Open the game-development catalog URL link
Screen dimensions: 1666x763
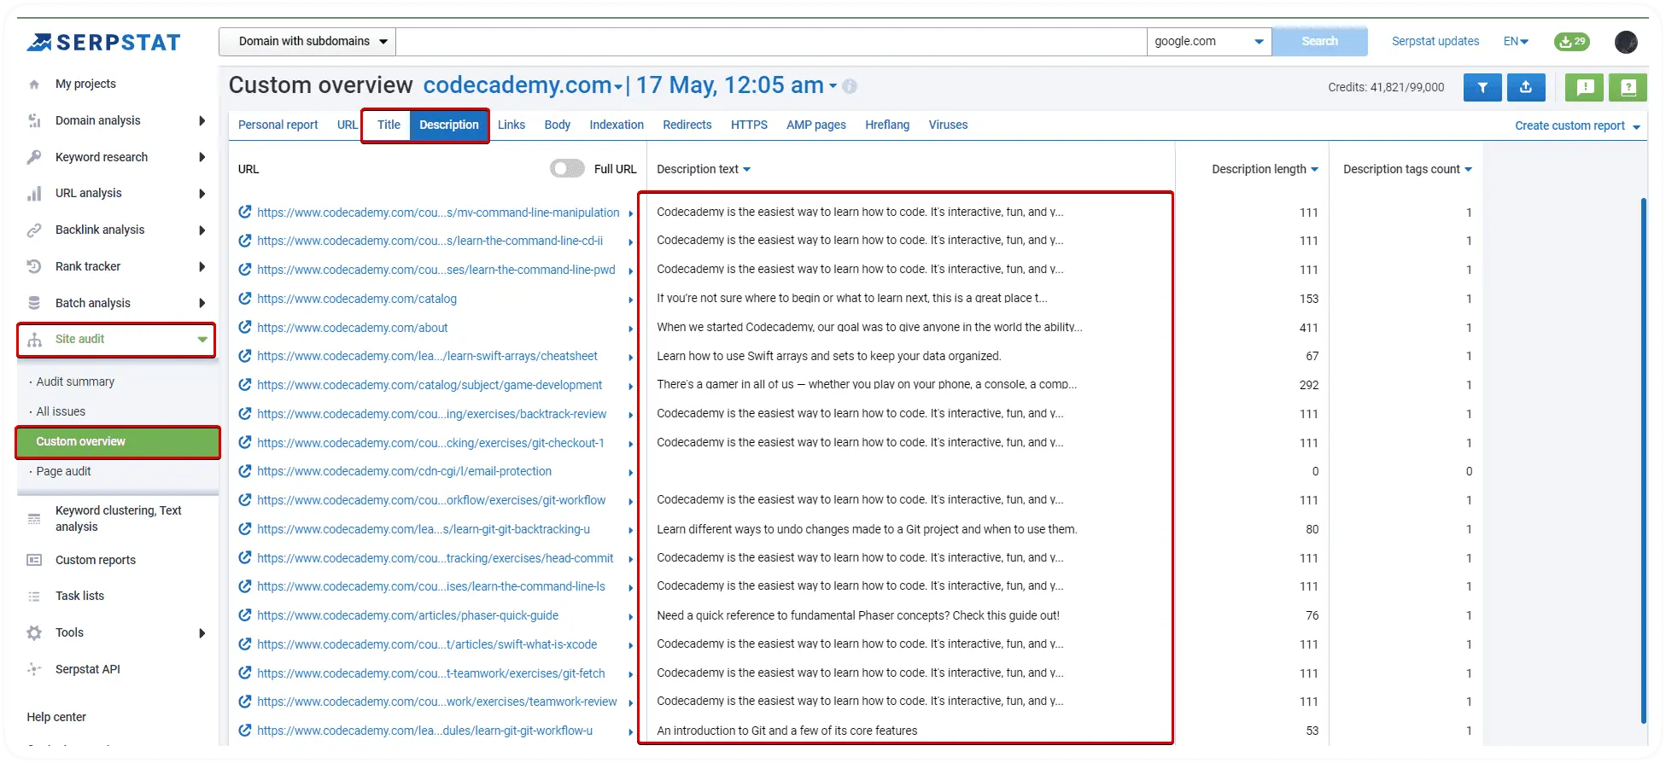pos(430,385)
